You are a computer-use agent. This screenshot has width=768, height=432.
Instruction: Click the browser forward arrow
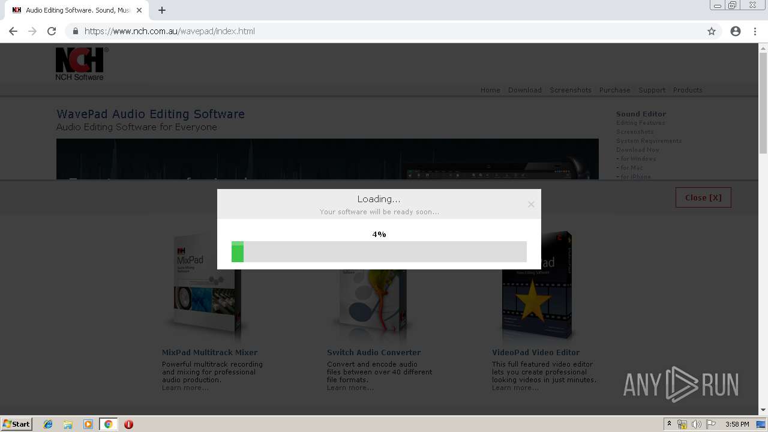click(x=32, y=31)
